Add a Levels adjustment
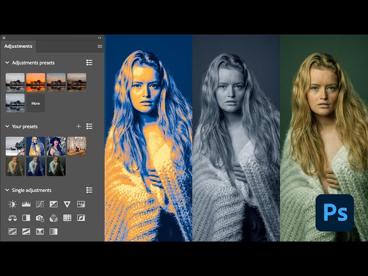368x276 pixels. (x=26, y=204)
